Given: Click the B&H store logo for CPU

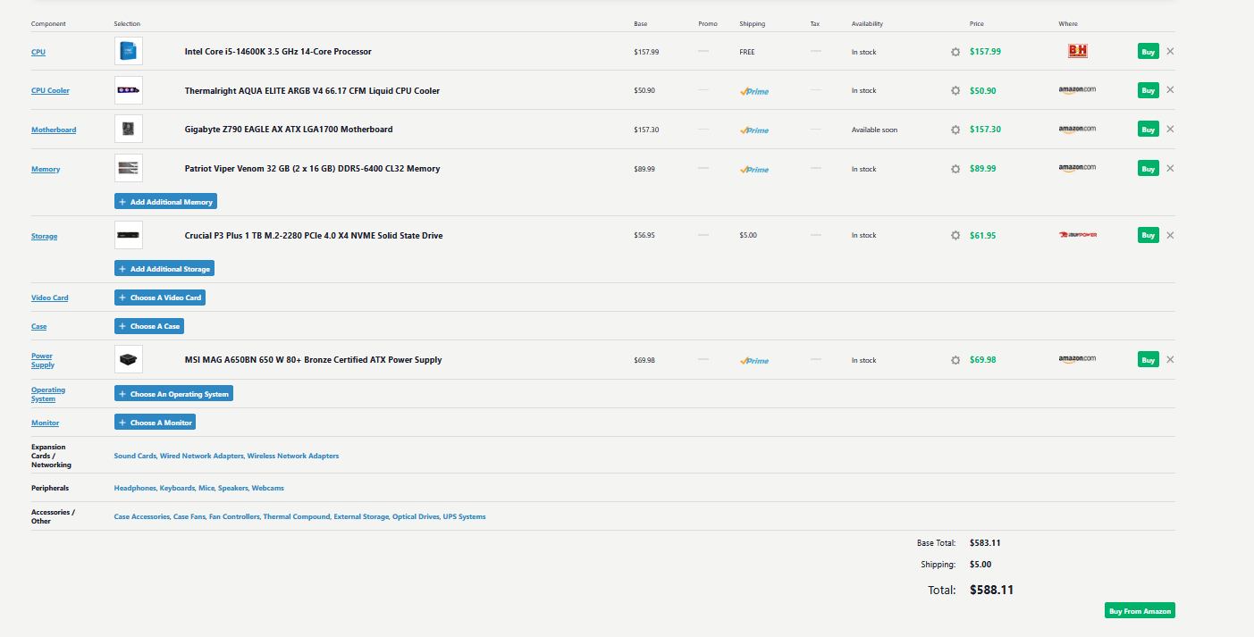Looking at the screenshot, I should pyautogui.click(x=1078, y=51).
